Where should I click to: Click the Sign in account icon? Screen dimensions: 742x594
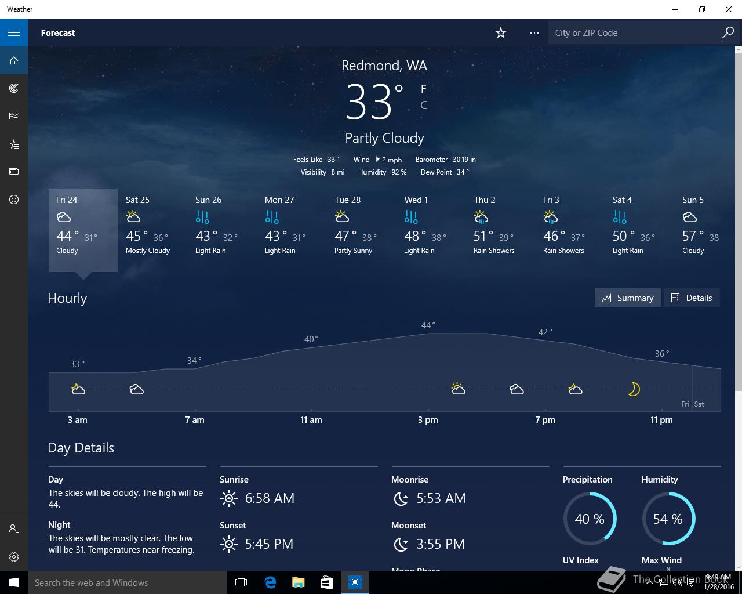point(14,529)
